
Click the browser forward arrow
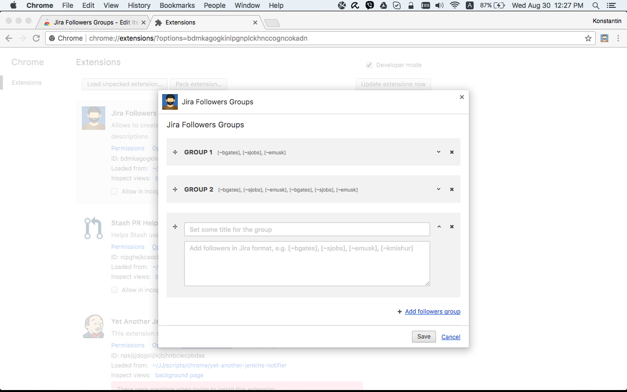[23, 38]
